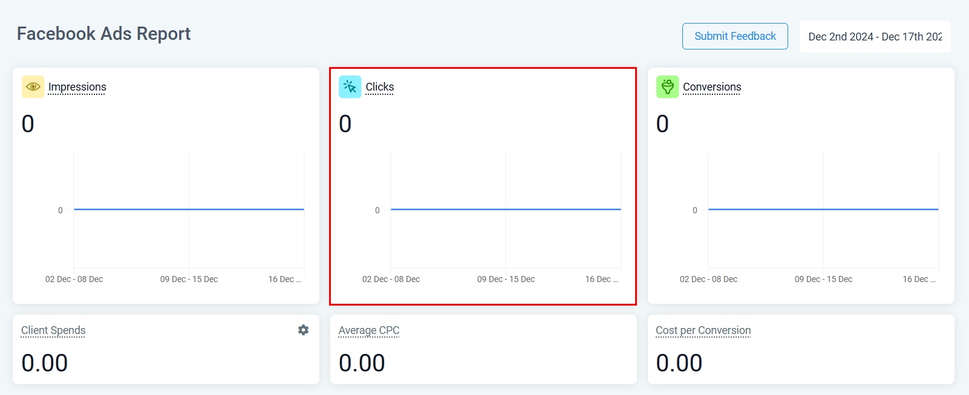Click the Cost per Conversion label
Screen dimensions: 969x395
coord(703,330)
